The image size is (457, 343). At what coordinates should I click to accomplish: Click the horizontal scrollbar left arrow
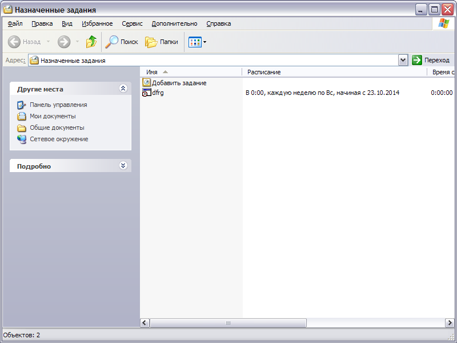[x=145, y=322]
